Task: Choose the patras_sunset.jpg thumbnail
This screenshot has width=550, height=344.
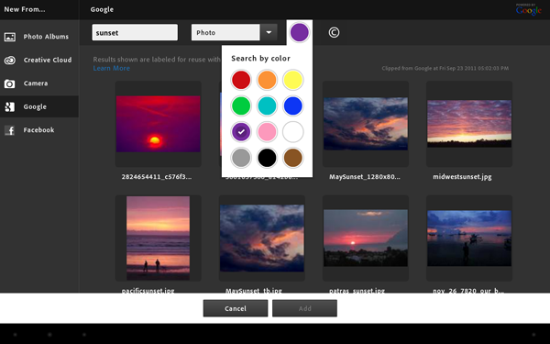Action: tap(366, 238)
